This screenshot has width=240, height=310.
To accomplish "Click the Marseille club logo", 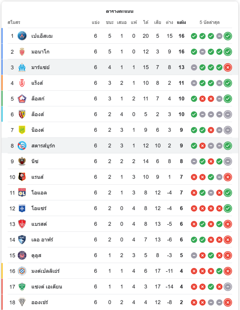I will pyautogui.click(x=22, y=67).
